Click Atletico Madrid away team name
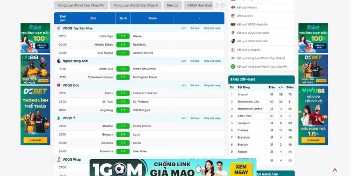The height and width of the screenshot is (176, 352). pos(143,53)
